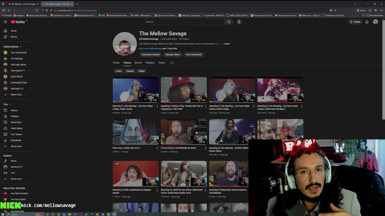The image size is (385, 216).
Task: Open YouTube Premium link
Action: 19,193
